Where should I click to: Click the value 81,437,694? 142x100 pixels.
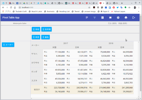pos(82,70)
